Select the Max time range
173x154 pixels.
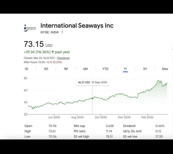(x=165, y=69)
